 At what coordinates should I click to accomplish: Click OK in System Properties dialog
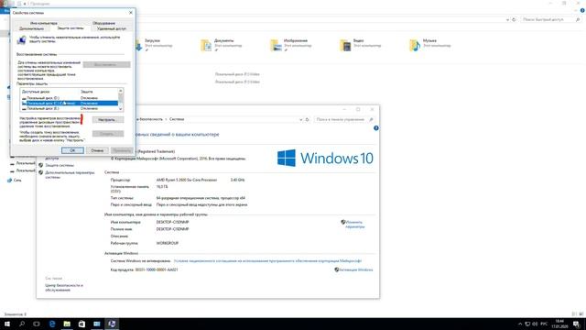point(72,150)
